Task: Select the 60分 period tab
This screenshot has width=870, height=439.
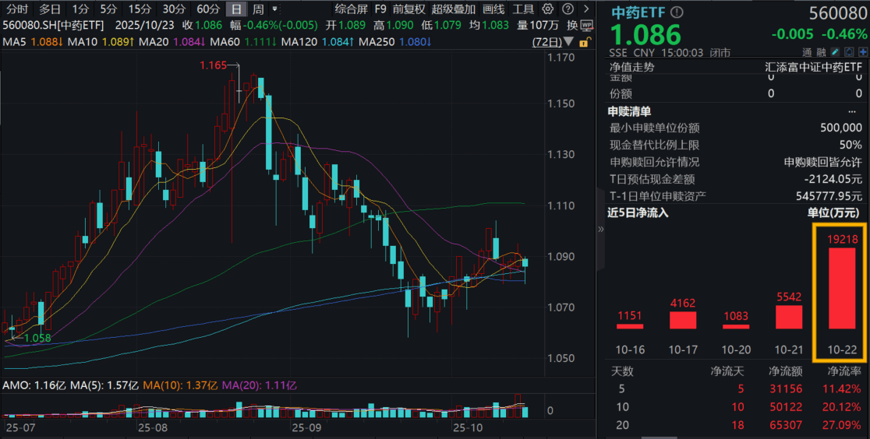Action: (x=208, y=9)
